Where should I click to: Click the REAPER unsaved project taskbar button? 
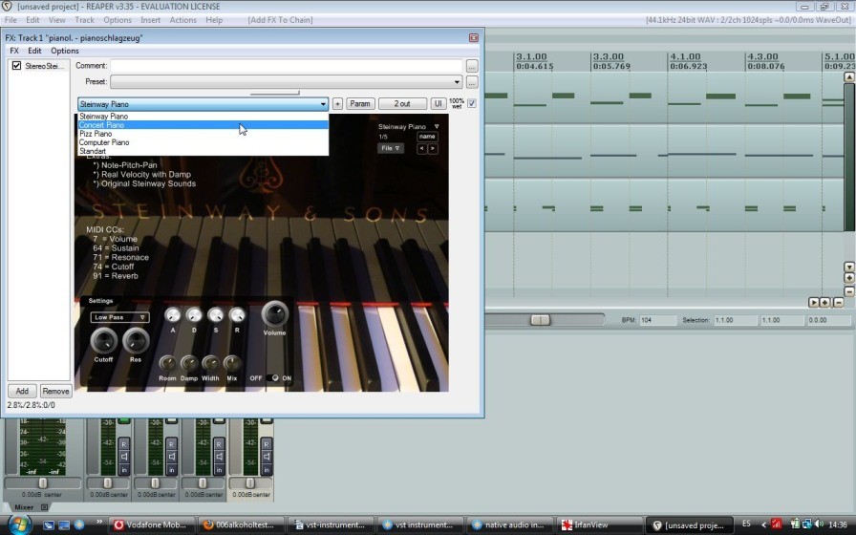690,525
